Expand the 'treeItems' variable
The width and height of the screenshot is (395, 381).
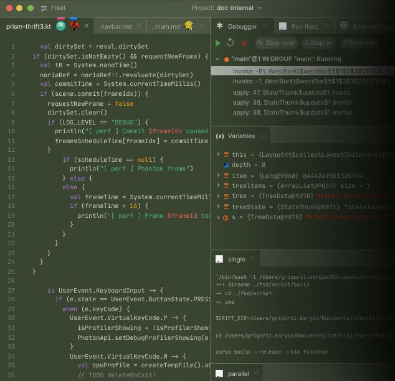(x=219, y=186)
